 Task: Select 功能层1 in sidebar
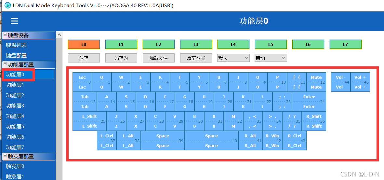(x=15, y=85)
